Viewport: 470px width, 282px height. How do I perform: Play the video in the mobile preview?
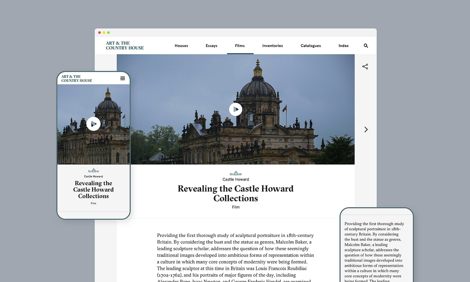tap(93, 124)
